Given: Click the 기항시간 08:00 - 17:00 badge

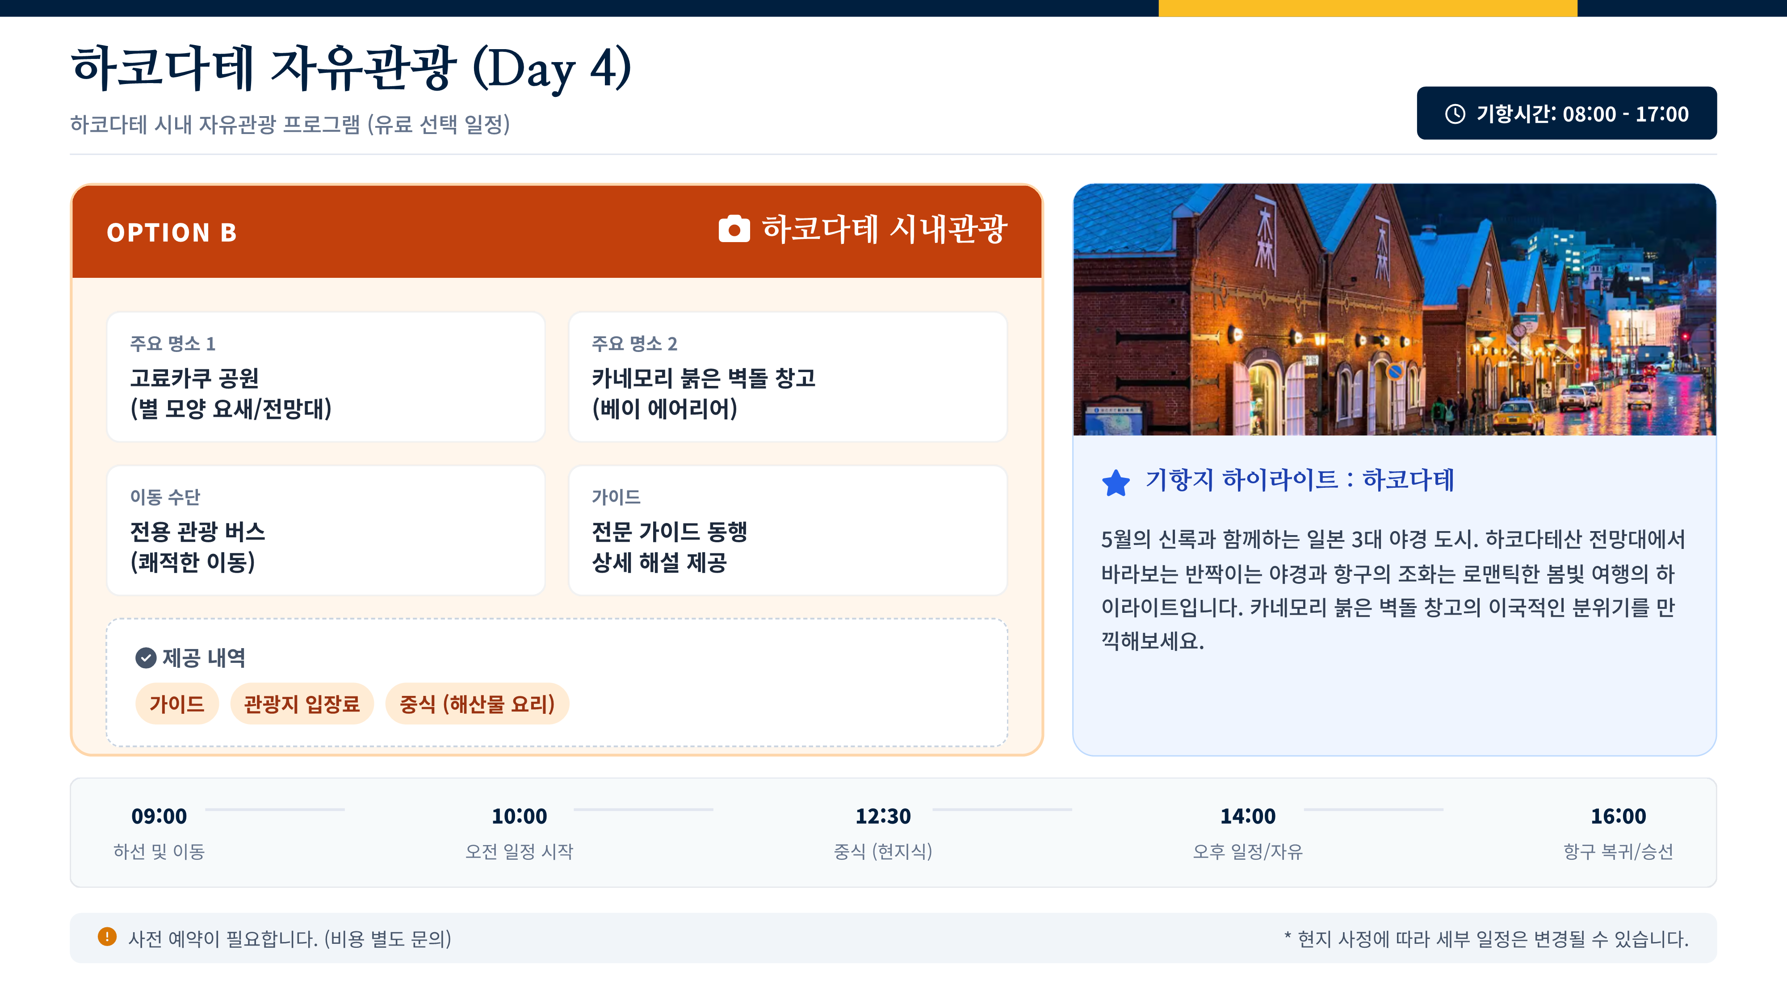Looking at the screenshot, I should pos(1566,114).
